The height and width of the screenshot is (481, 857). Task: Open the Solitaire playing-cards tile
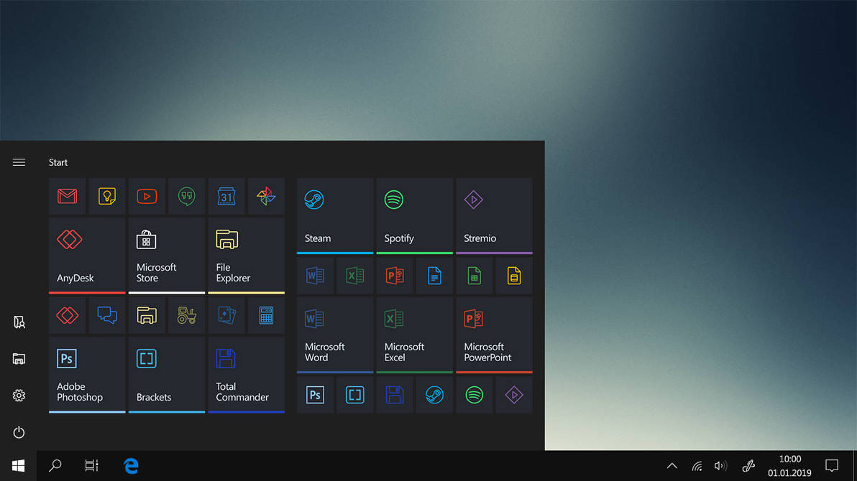(226, 315)
